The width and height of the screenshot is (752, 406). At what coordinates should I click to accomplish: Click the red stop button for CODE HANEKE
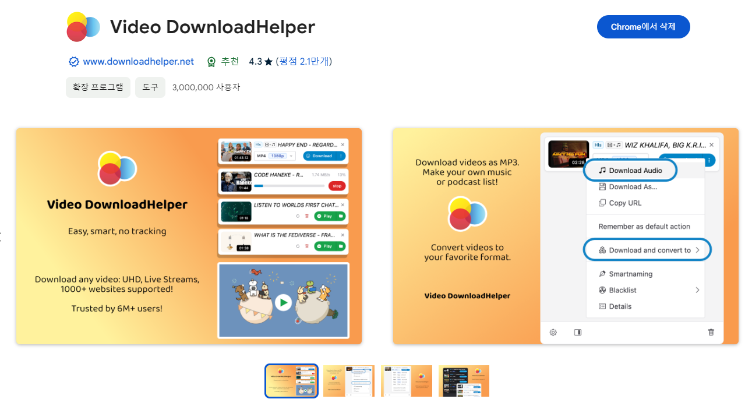[337, 186]
